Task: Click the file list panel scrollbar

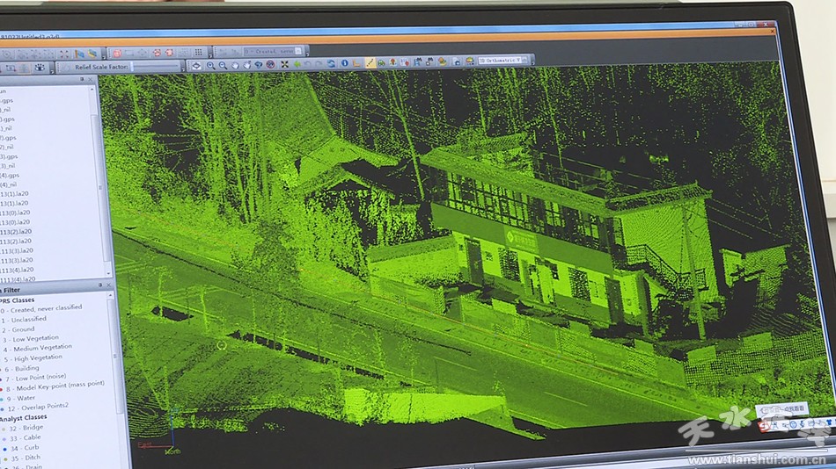Action: tap(108, 176)
